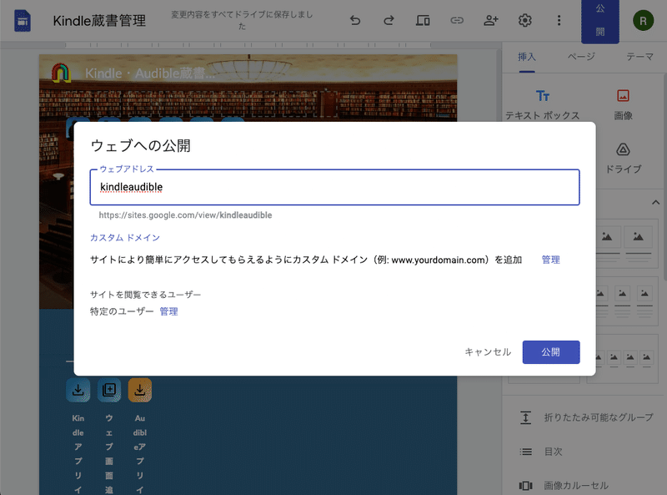Open the カスタム ドメイン link
Screen dimensions: 667x495
(124, 238)
